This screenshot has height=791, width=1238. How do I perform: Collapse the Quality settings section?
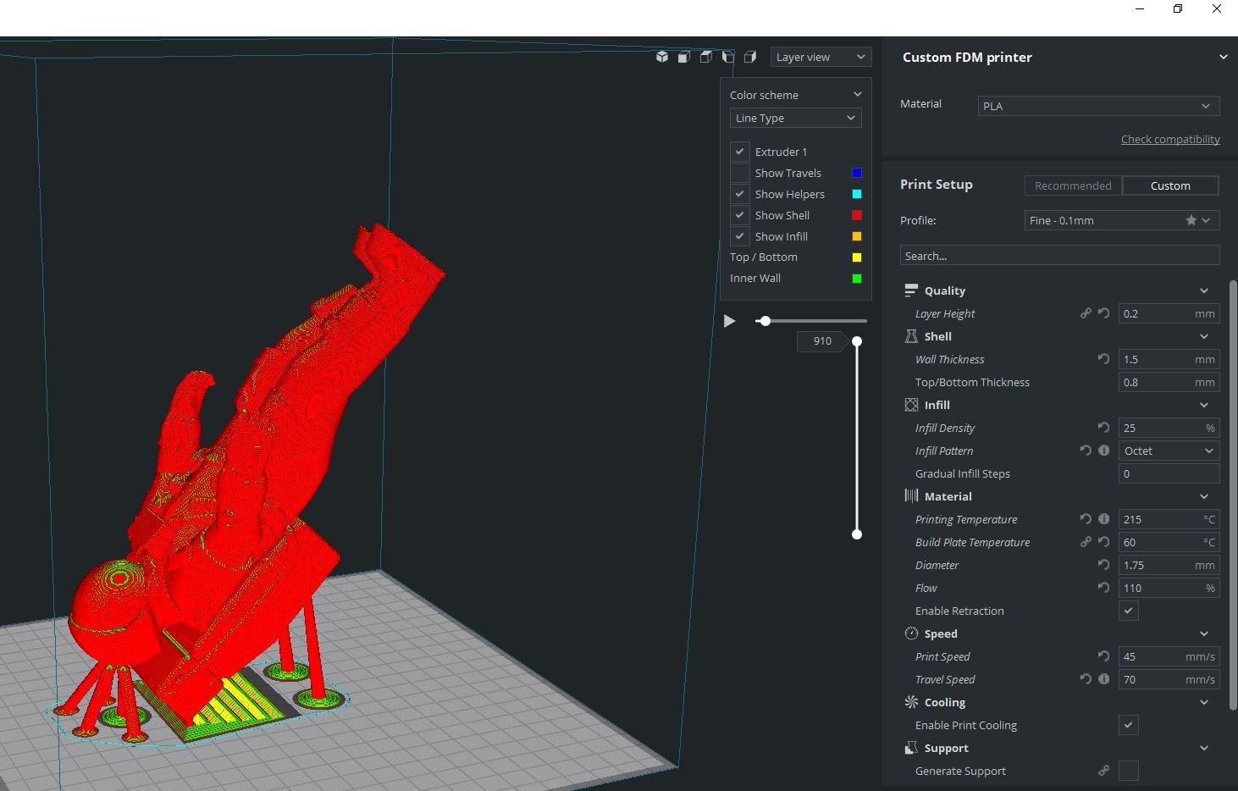[1203, 290]
